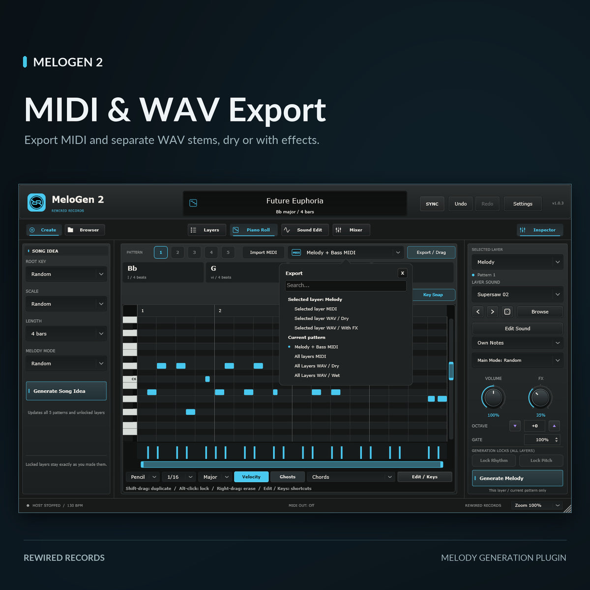Screen dimensions: 590x590
Task: Open the Zoom 100% dropdown
Action: 536,505
